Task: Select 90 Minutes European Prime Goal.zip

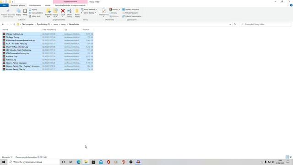Action: pos(48,40)
